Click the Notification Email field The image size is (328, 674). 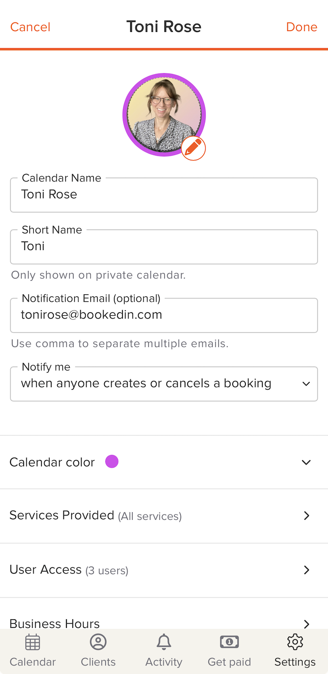coord(164,315)
